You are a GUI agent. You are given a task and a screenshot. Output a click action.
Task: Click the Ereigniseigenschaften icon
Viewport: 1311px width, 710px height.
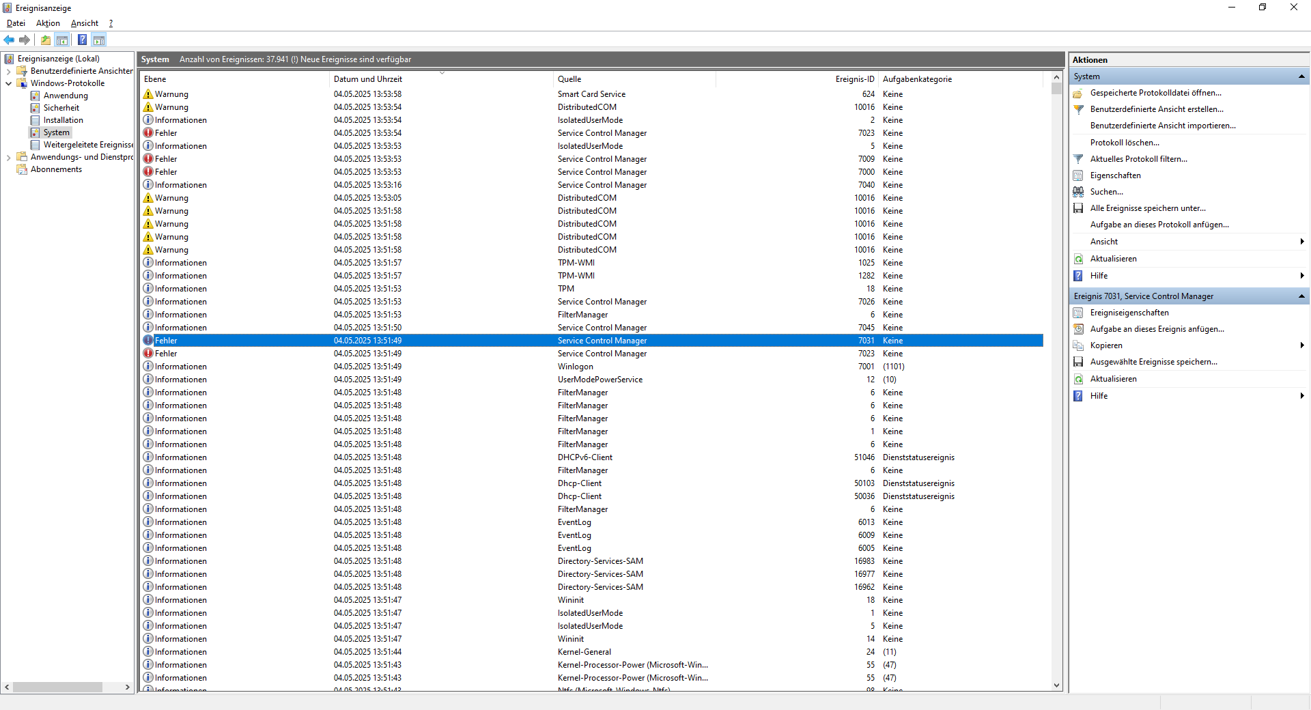coord(1078,313)
